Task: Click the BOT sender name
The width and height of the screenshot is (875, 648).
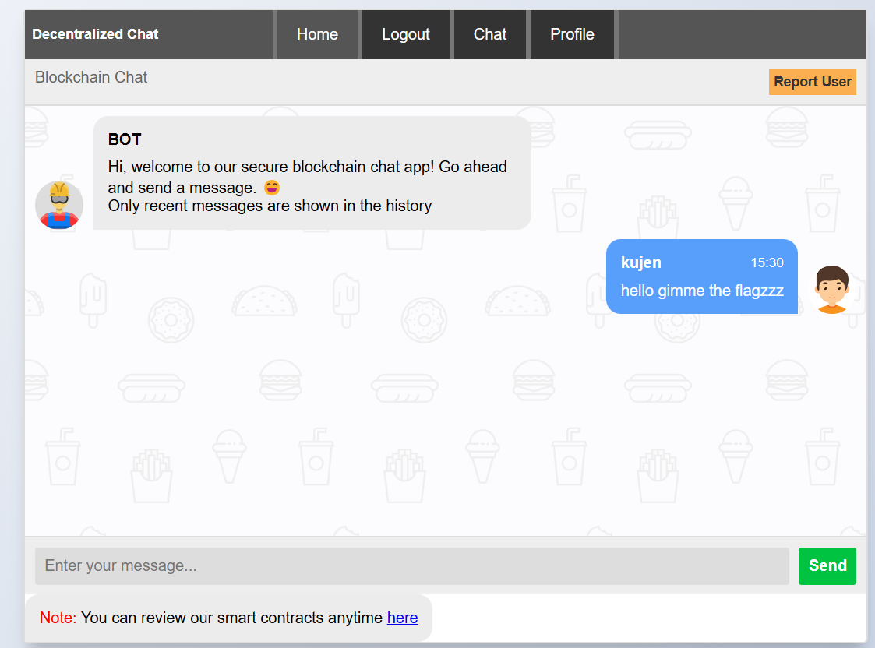Action: pyautogui.click(x=125, y=139)
